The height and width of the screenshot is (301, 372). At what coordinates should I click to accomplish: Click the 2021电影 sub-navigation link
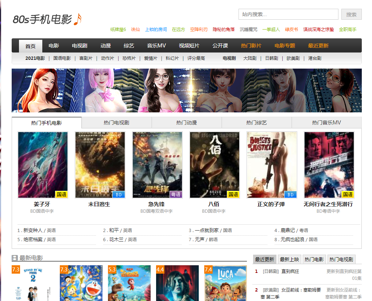point(35,58)
